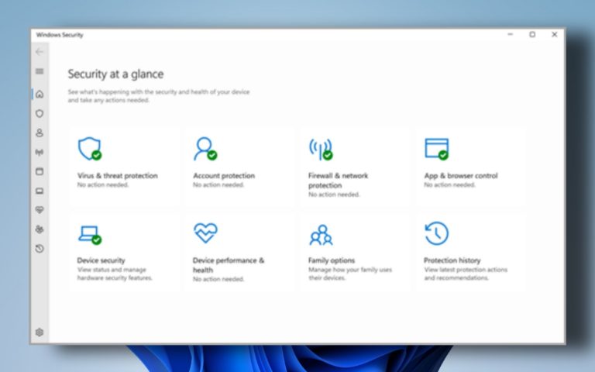Viewport: 595px width, 372px height.
Task: Open the account person icon in sidebar
Action: [40, 133]
